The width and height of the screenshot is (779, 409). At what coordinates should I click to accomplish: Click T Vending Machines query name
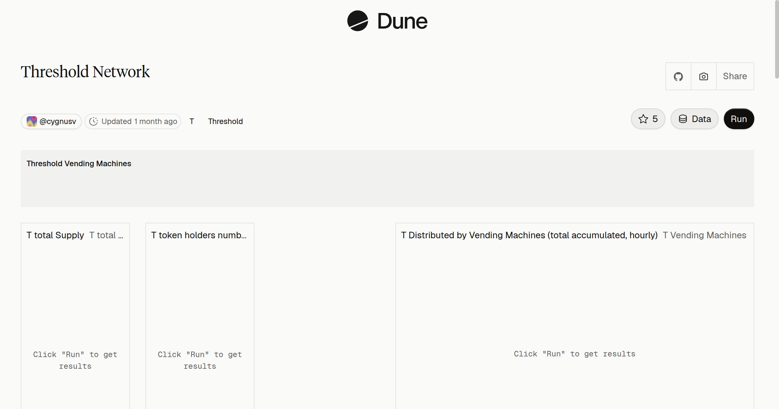[704, 235]
